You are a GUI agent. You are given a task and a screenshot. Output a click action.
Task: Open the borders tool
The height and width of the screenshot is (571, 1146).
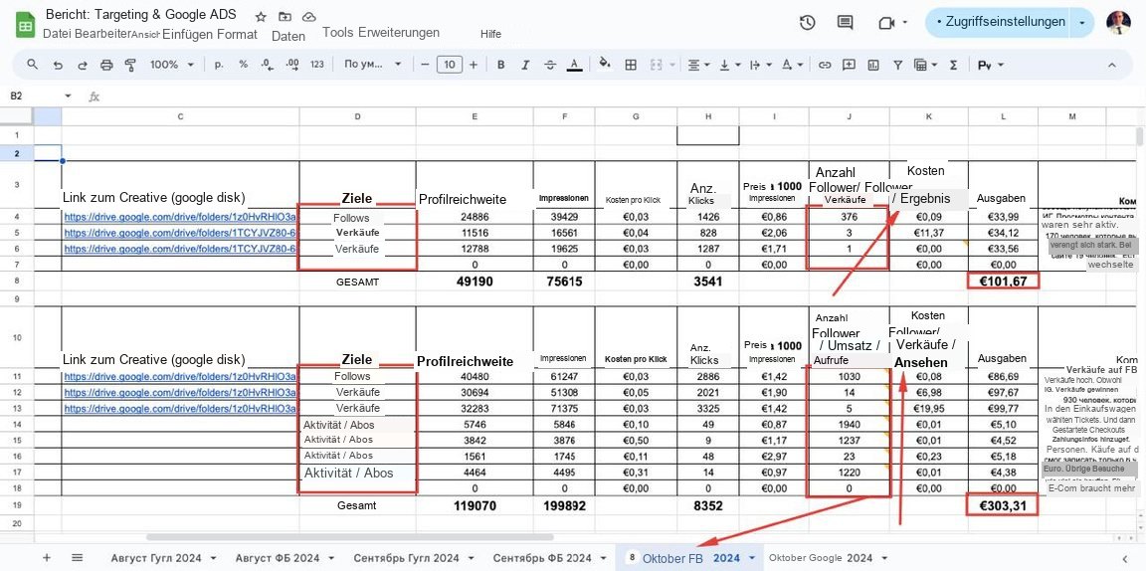point(630,65)
